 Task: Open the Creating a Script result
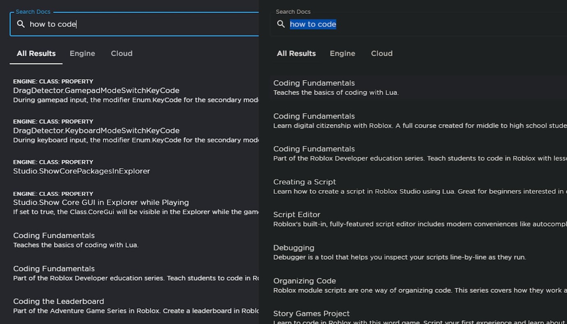click(x=304, y=182)
